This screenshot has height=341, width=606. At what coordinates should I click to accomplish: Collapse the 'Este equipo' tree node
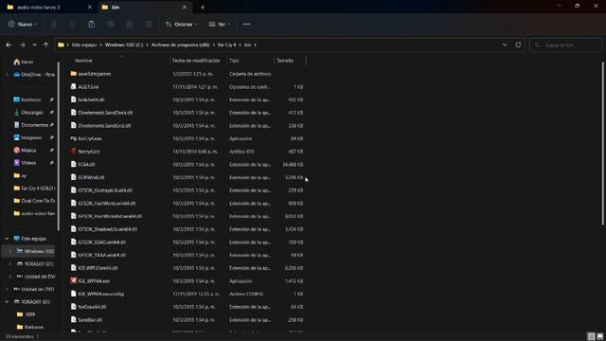(7, 239)
